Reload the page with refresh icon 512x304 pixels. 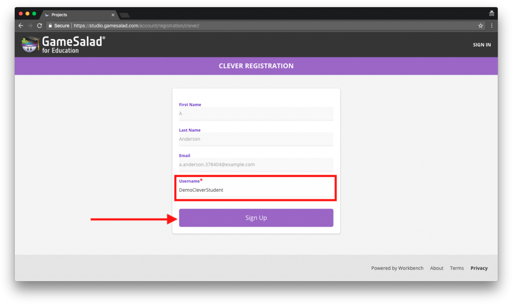[40, 25]
